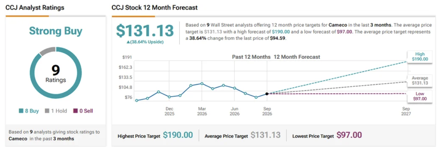Viewport: 439px width, 147px height.
Task: Click the Mar 2026 peak chart point
Action: tap(202, 84)
